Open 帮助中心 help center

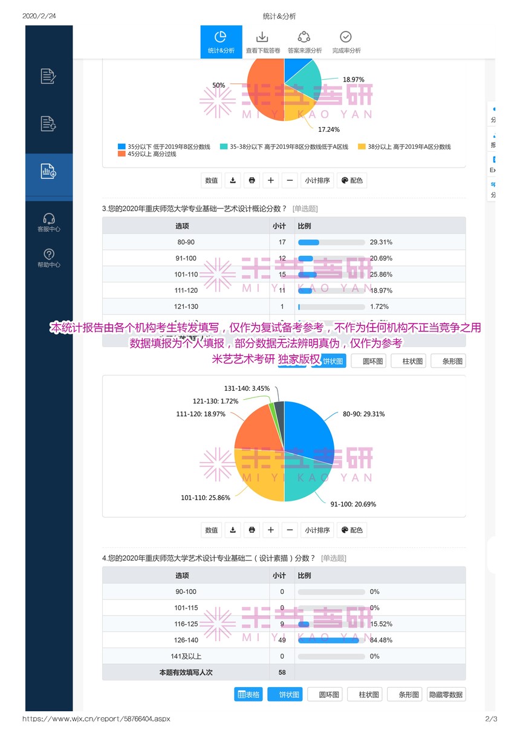[x=49, y=258]
